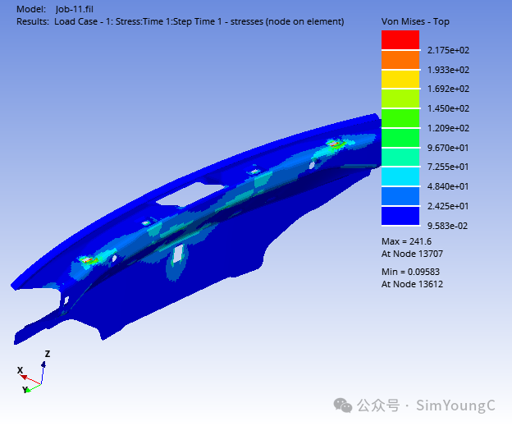Click the legend value 1.209e+02
The height and width of the screenshot is (426, 512).
point(448,128)
